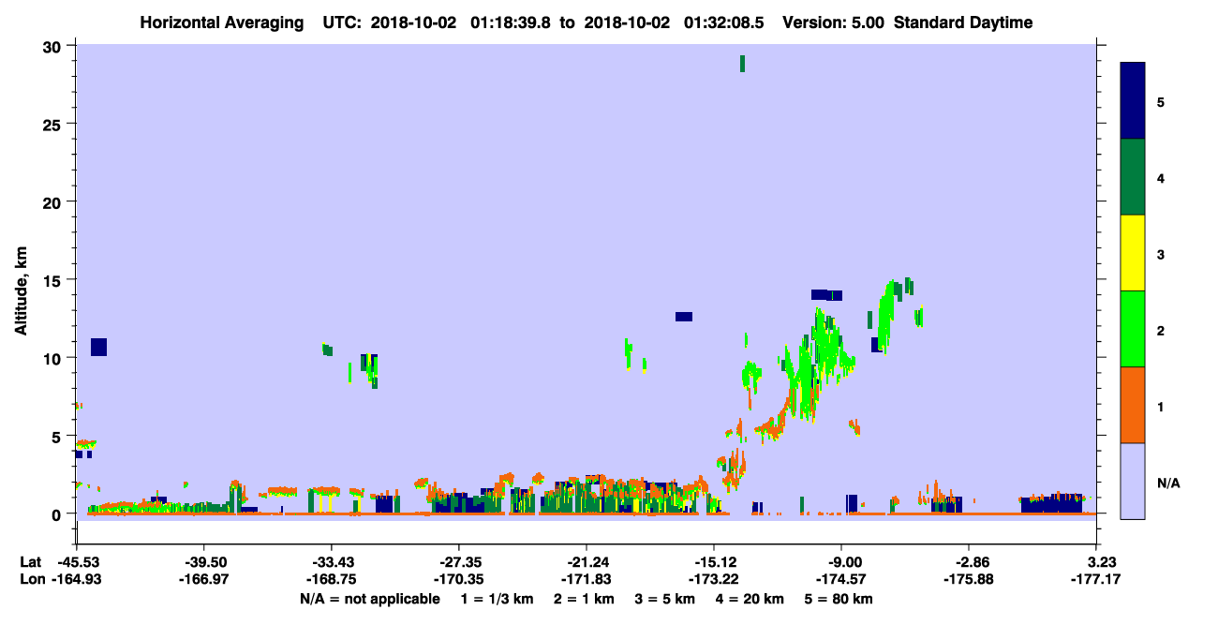
Task: Click the longitude value '-175.88'
Action: 969,579
